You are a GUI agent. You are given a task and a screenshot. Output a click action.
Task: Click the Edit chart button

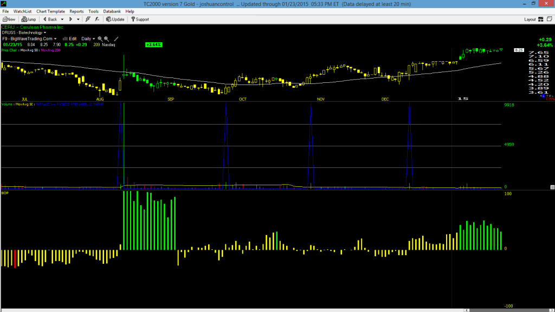[x=70, y=39]
